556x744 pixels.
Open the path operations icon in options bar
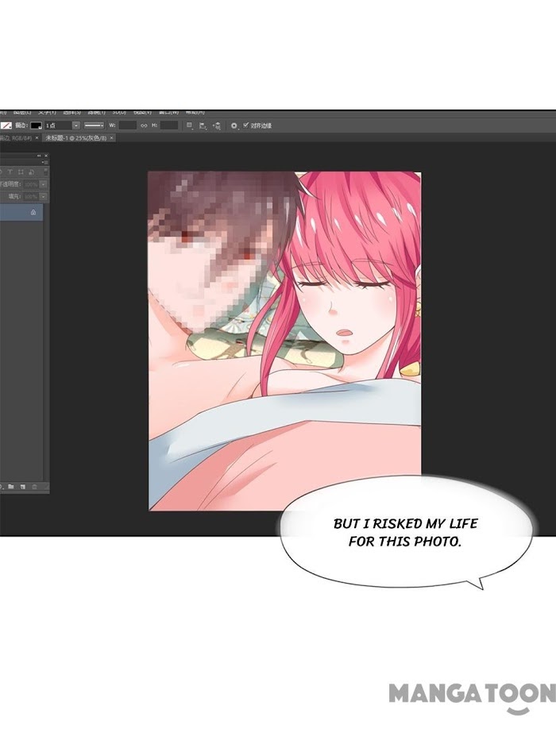tap(190, 125)
